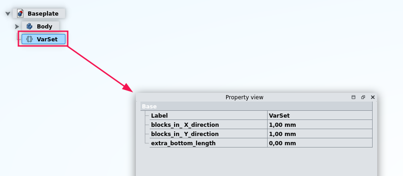Select the blocks_in_X_direction property name
Image resolution: width=403 pixels, height=176 pixels.
(185, 125)
